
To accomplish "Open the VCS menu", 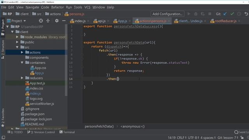I will click(x=87, y=7).
